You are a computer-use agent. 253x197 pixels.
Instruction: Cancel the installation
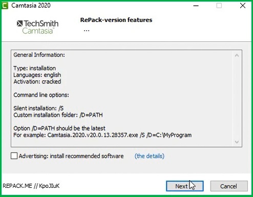point(229,186)
